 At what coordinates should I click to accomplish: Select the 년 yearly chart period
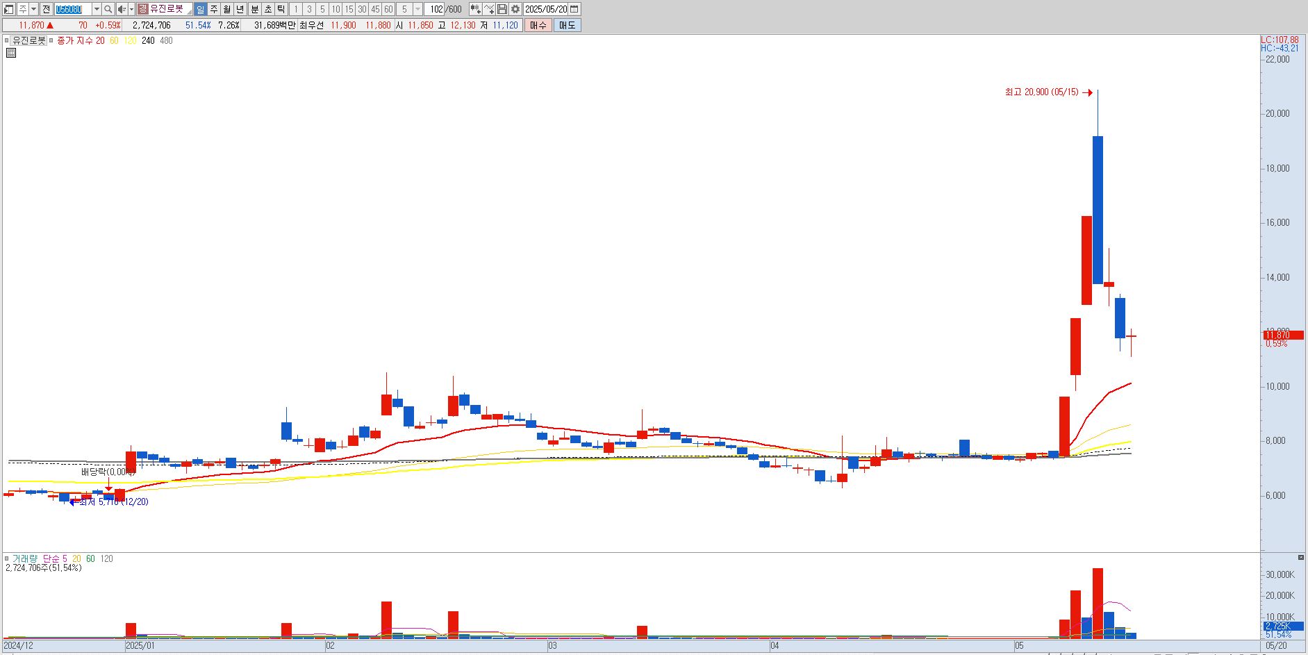[240, 9]
